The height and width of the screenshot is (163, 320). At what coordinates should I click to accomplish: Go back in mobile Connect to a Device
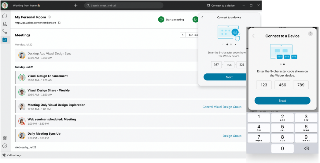click(x=253, y=36)
